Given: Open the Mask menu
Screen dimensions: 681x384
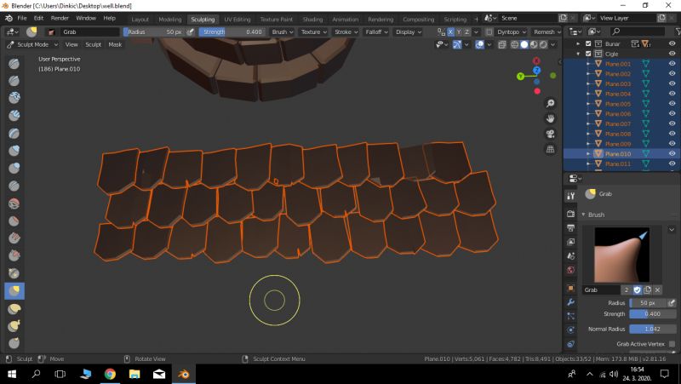Looking at the screenshot, I should coord(115,44).
